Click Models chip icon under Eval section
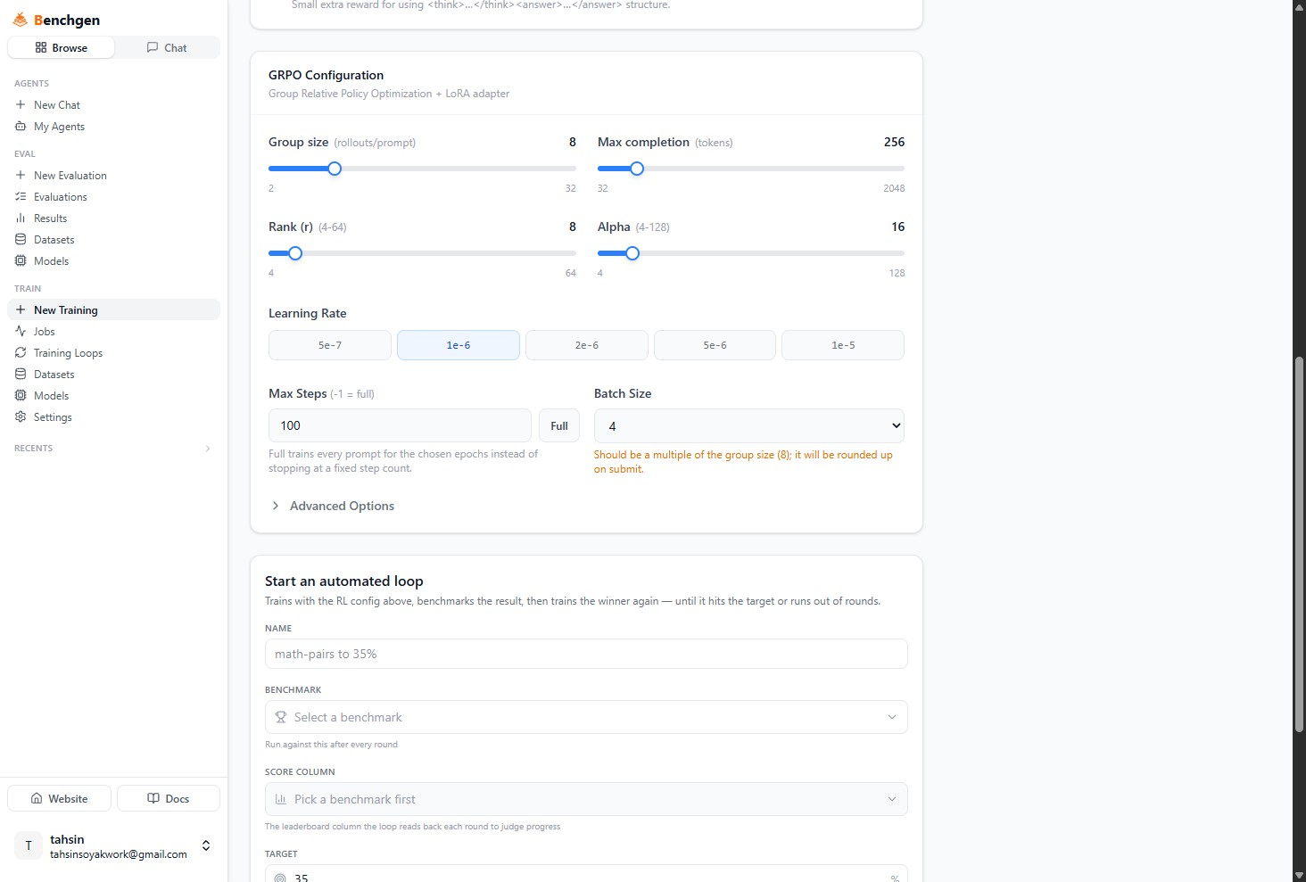The height and width of the screenshot is (882, 1306). click(x=21, y=260)
